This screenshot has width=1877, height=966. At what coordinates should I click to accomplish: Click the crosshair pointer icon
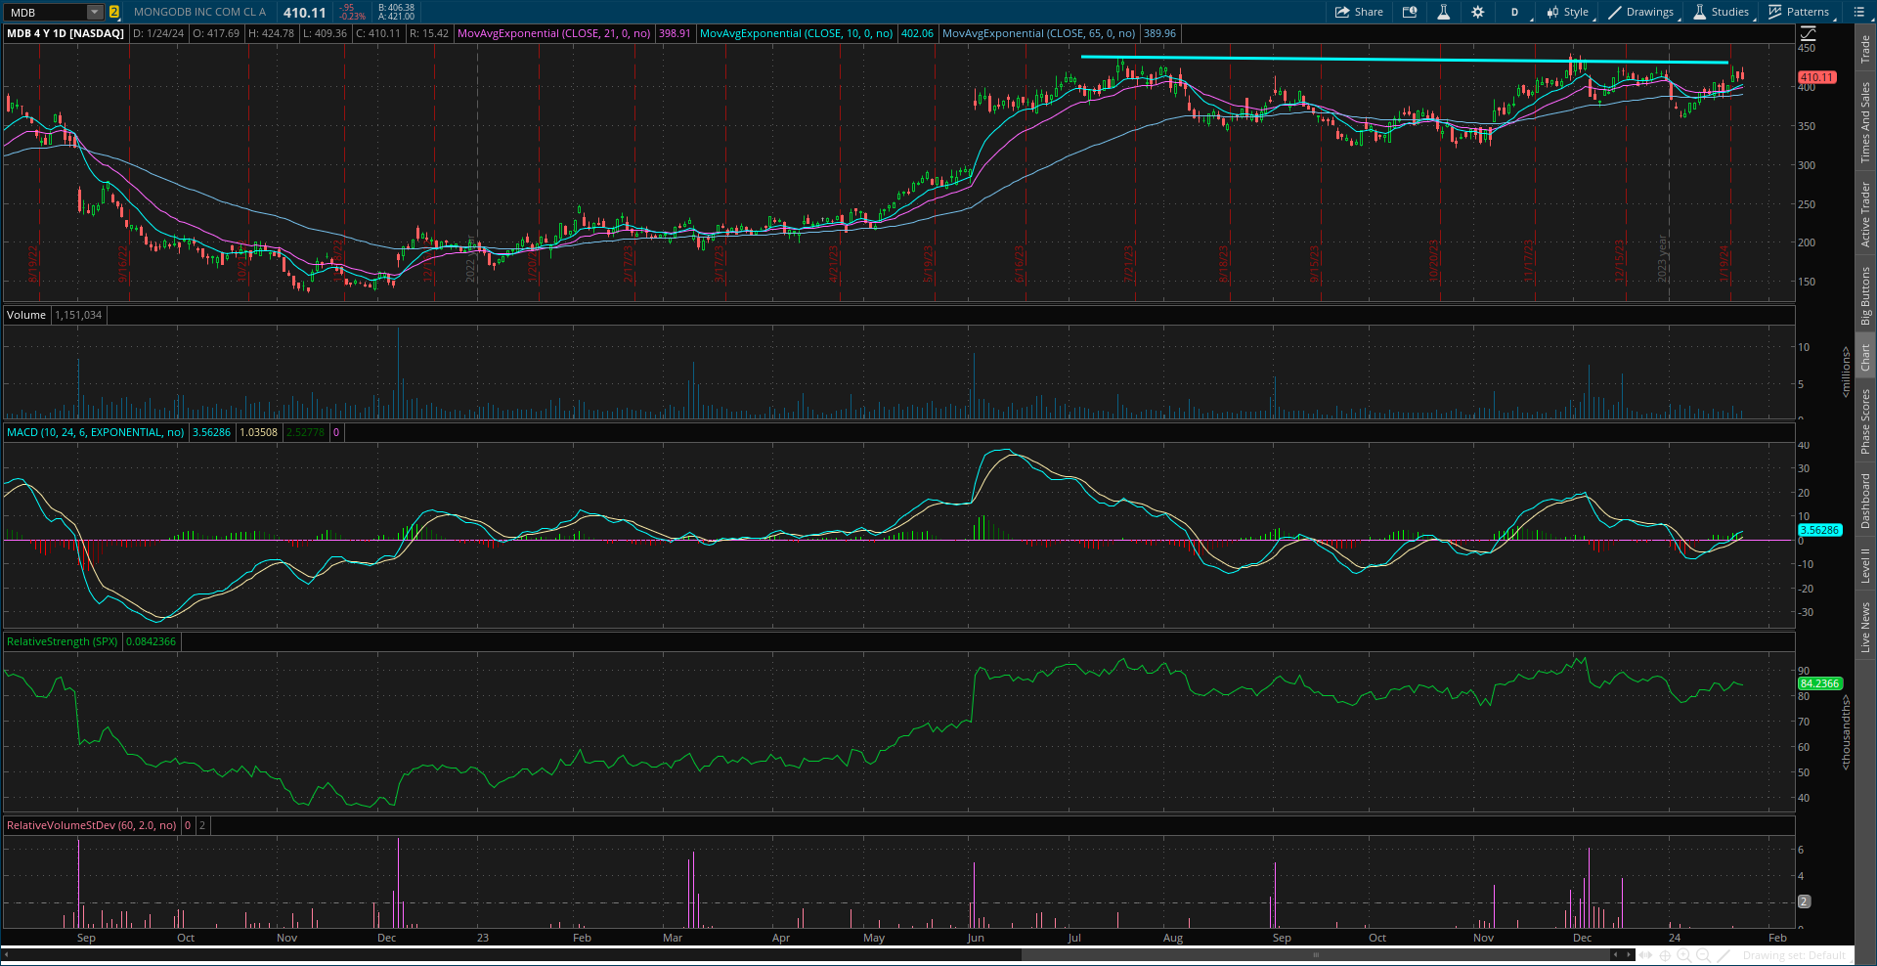[x=1666, y=955]
